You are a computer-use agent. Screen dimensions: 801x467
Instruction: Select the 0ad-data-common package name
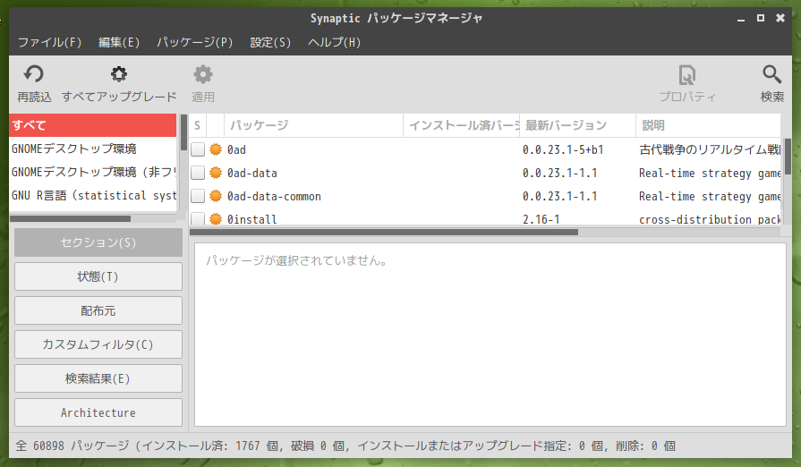click(x=275, y=196)
